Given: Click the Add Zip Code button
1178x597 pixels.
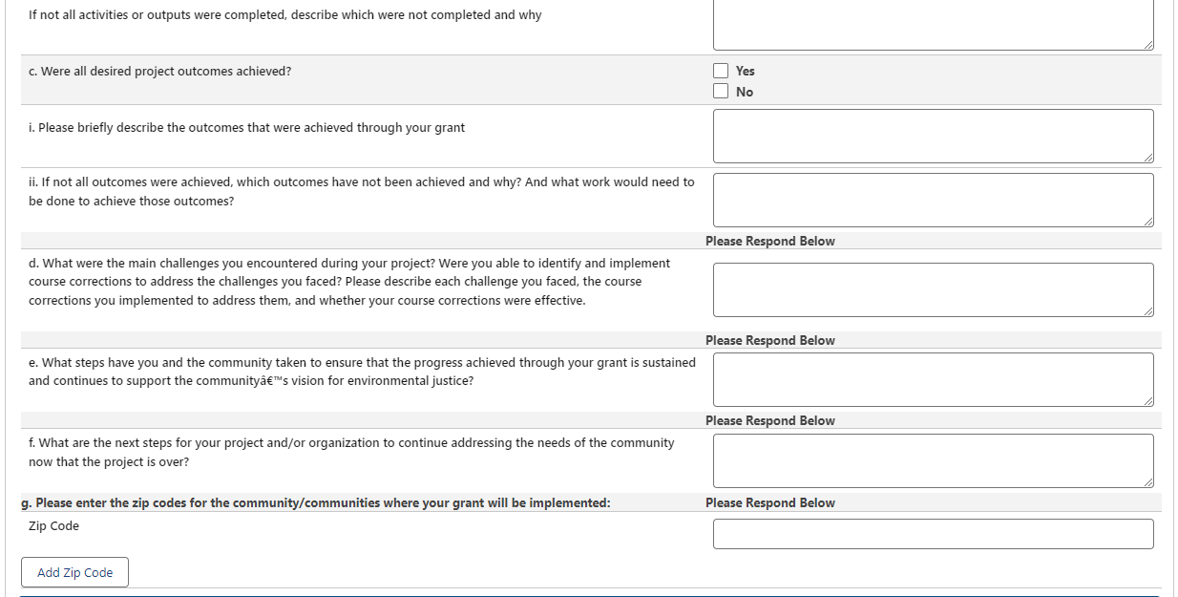Looking at the screenshot, I should (x=74, y=572).
